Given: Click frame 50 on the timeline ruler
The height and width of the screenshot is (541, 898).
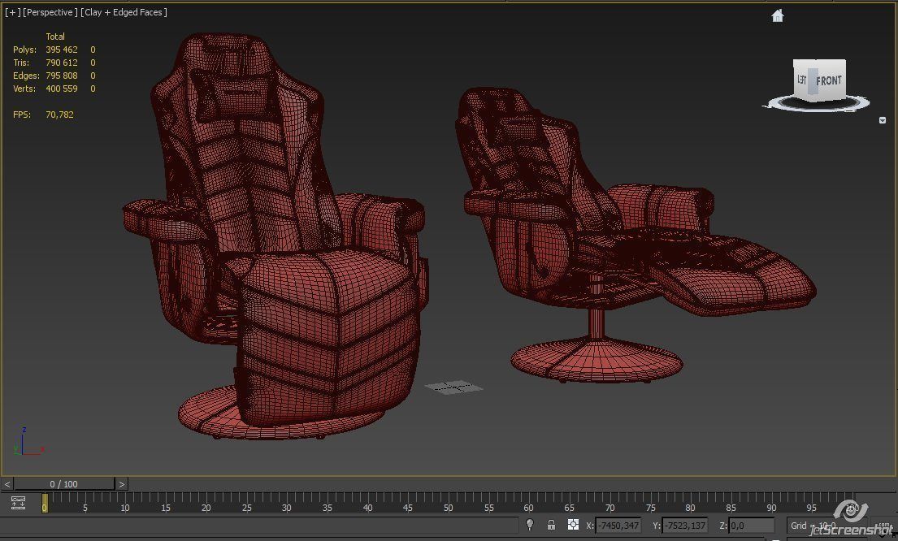Looking at the screenshot, I should 448,507.
